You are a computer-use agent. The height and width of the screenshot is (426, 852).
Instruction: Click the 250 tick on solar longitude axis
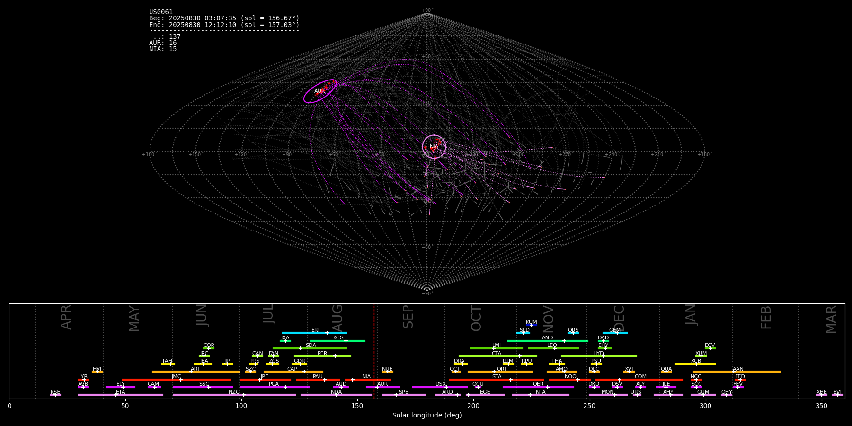(x=589, y=406)
